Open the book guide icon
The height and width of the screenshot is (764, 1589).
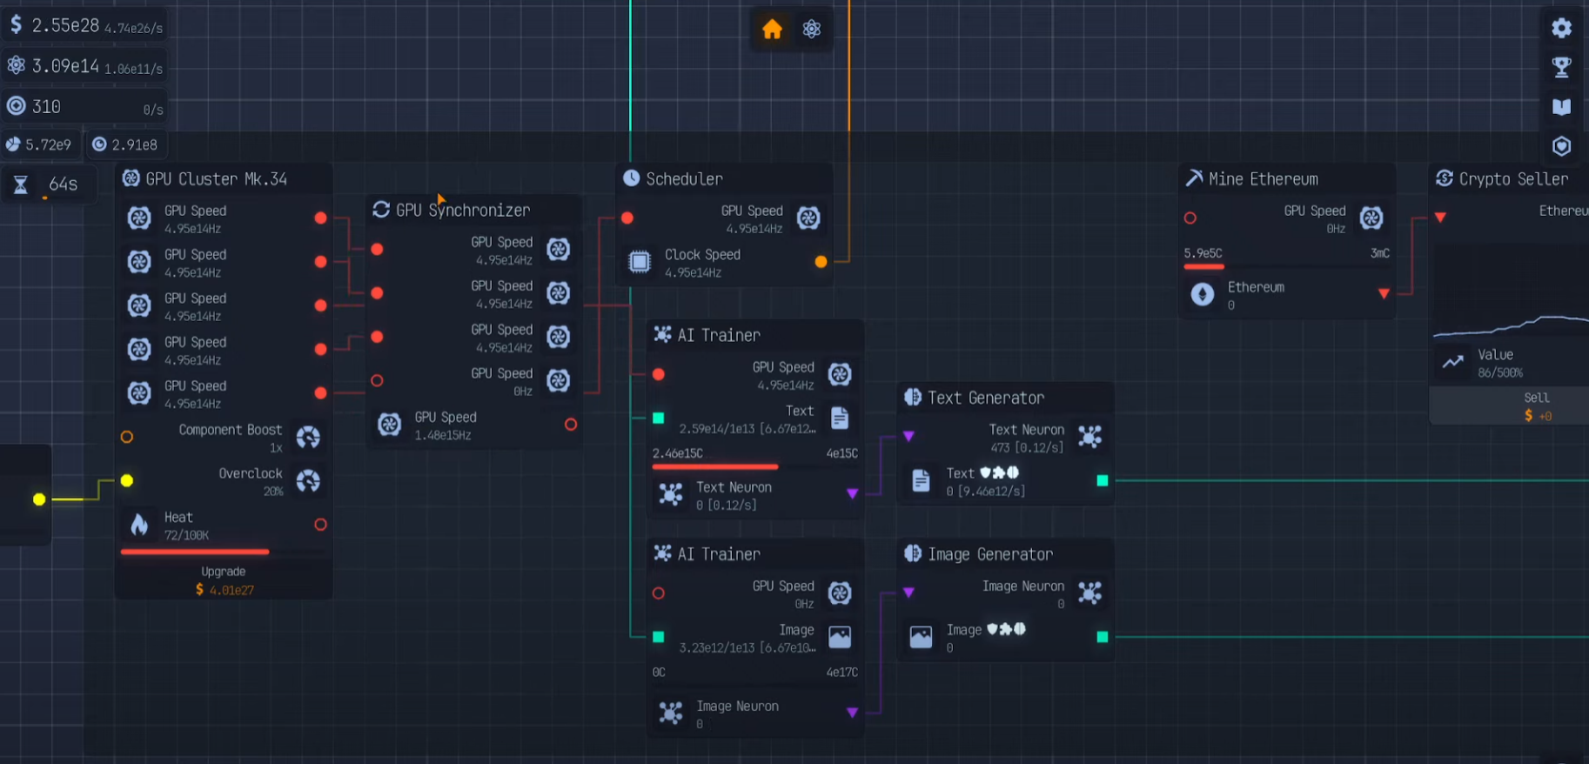(1561, 107)
